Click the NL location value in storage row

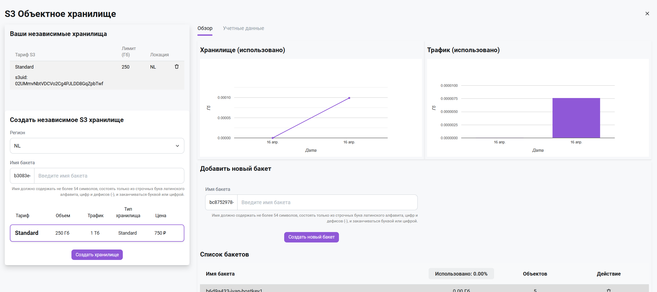(153, 67)
